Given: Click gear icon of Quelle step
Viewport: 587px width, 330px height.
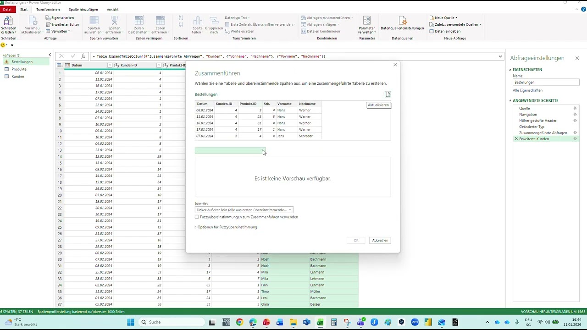Looking at the screenshot, I should point(575,108).
